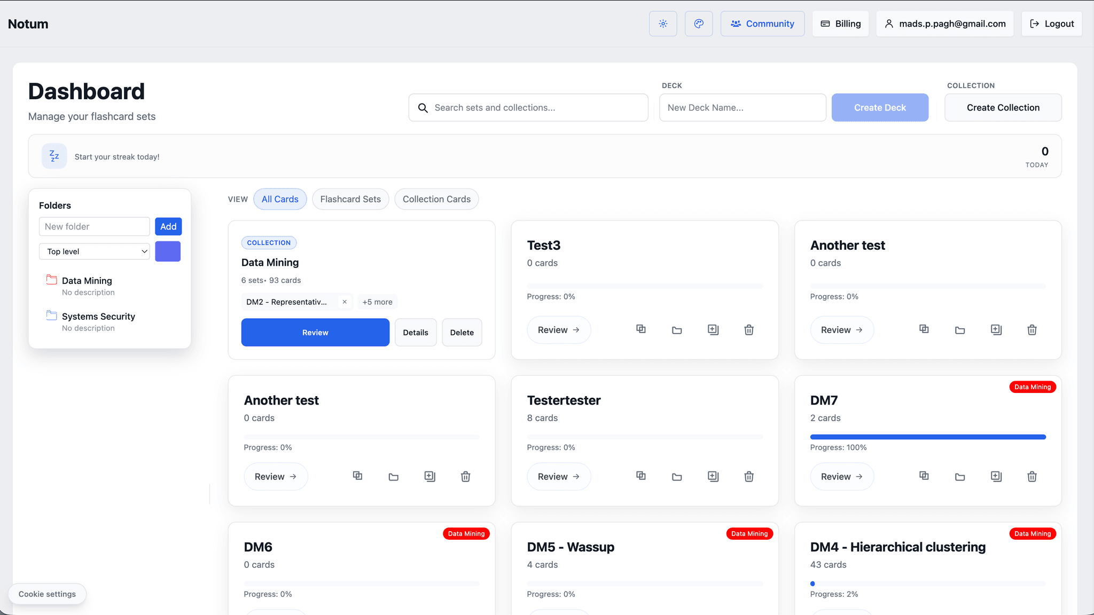Click the plus-stack icon on the Test3 card

[713, 330]
